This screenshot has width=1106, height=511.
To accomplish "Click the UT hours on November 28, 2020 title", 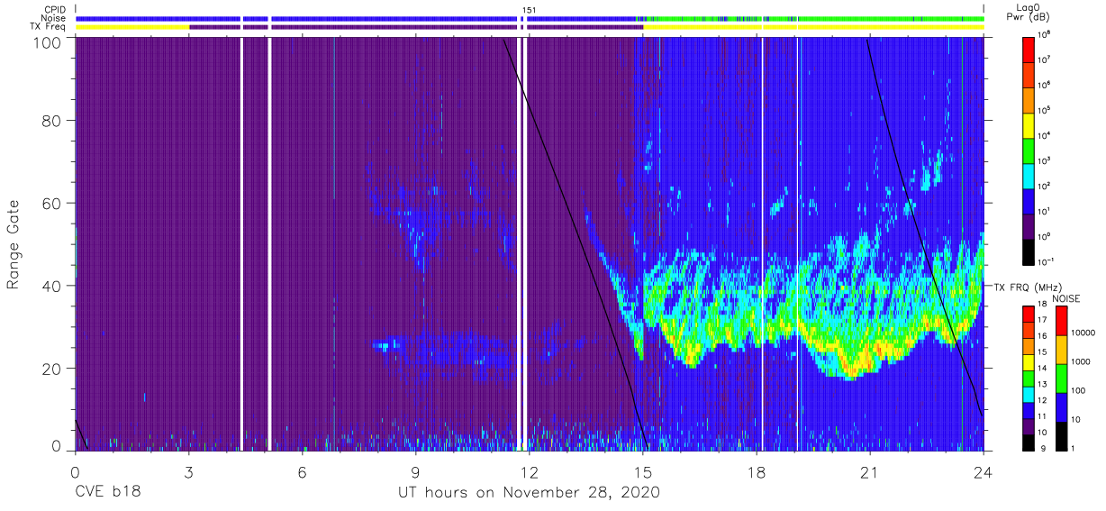I will coord(529,492).
